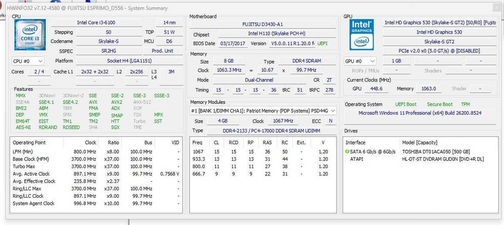Click the 'Secure Boot' label
Image resolution: width=504 pixels, height=225 pixels.
click(439, 104)
